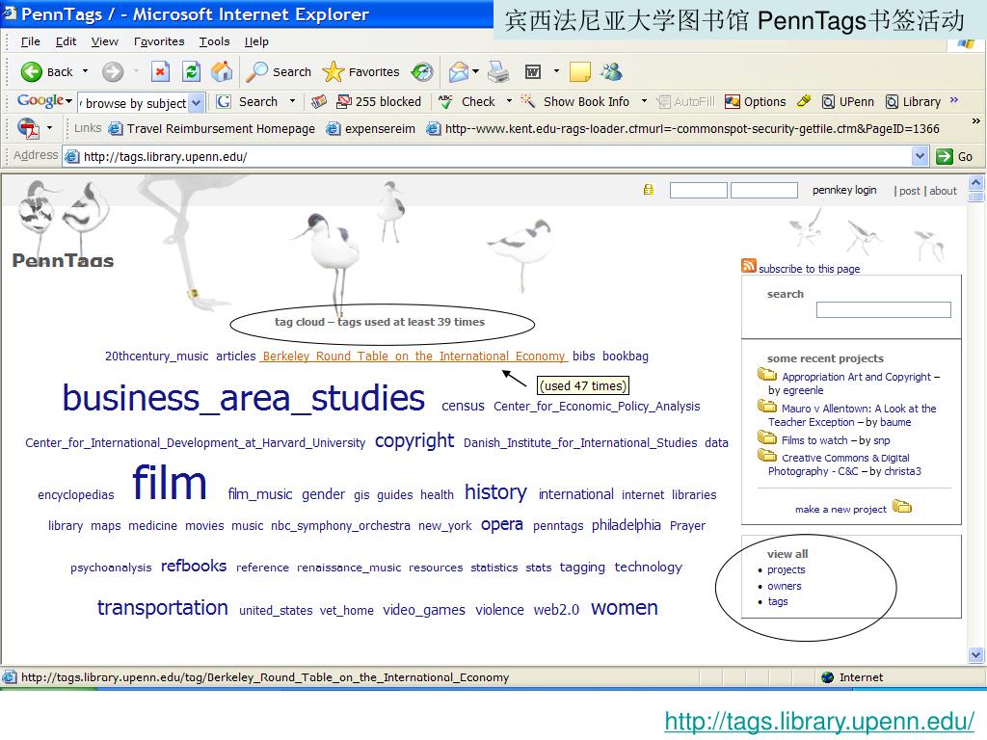The image size is (987, 740).
Task: Click the page scrollbar up arrow
Action: tap(975, 183)
